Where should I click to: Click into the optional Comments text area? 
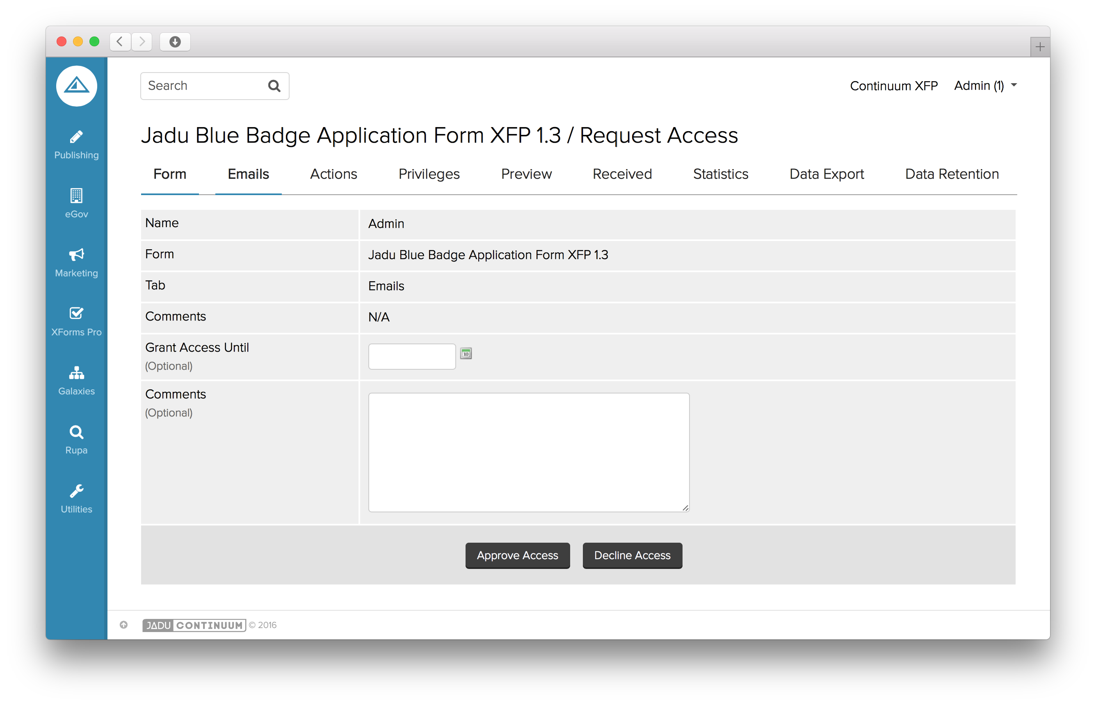tap(529, 452)
